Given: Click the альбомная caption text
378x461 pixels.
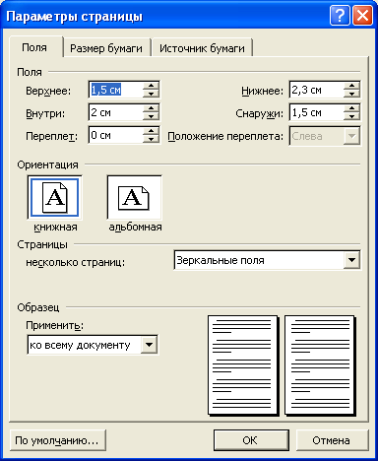Looking at the screenshot, I should 135,227.
